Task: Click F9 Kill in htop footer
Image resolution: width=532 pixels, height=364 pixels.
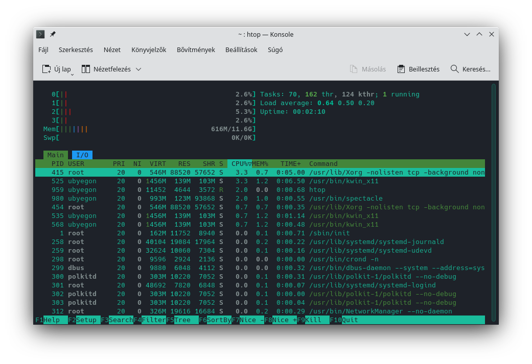Action: coord(313,320)
